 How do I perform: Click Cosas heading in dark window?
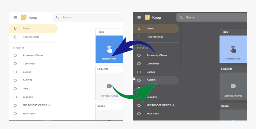click(x=225, y=106)
